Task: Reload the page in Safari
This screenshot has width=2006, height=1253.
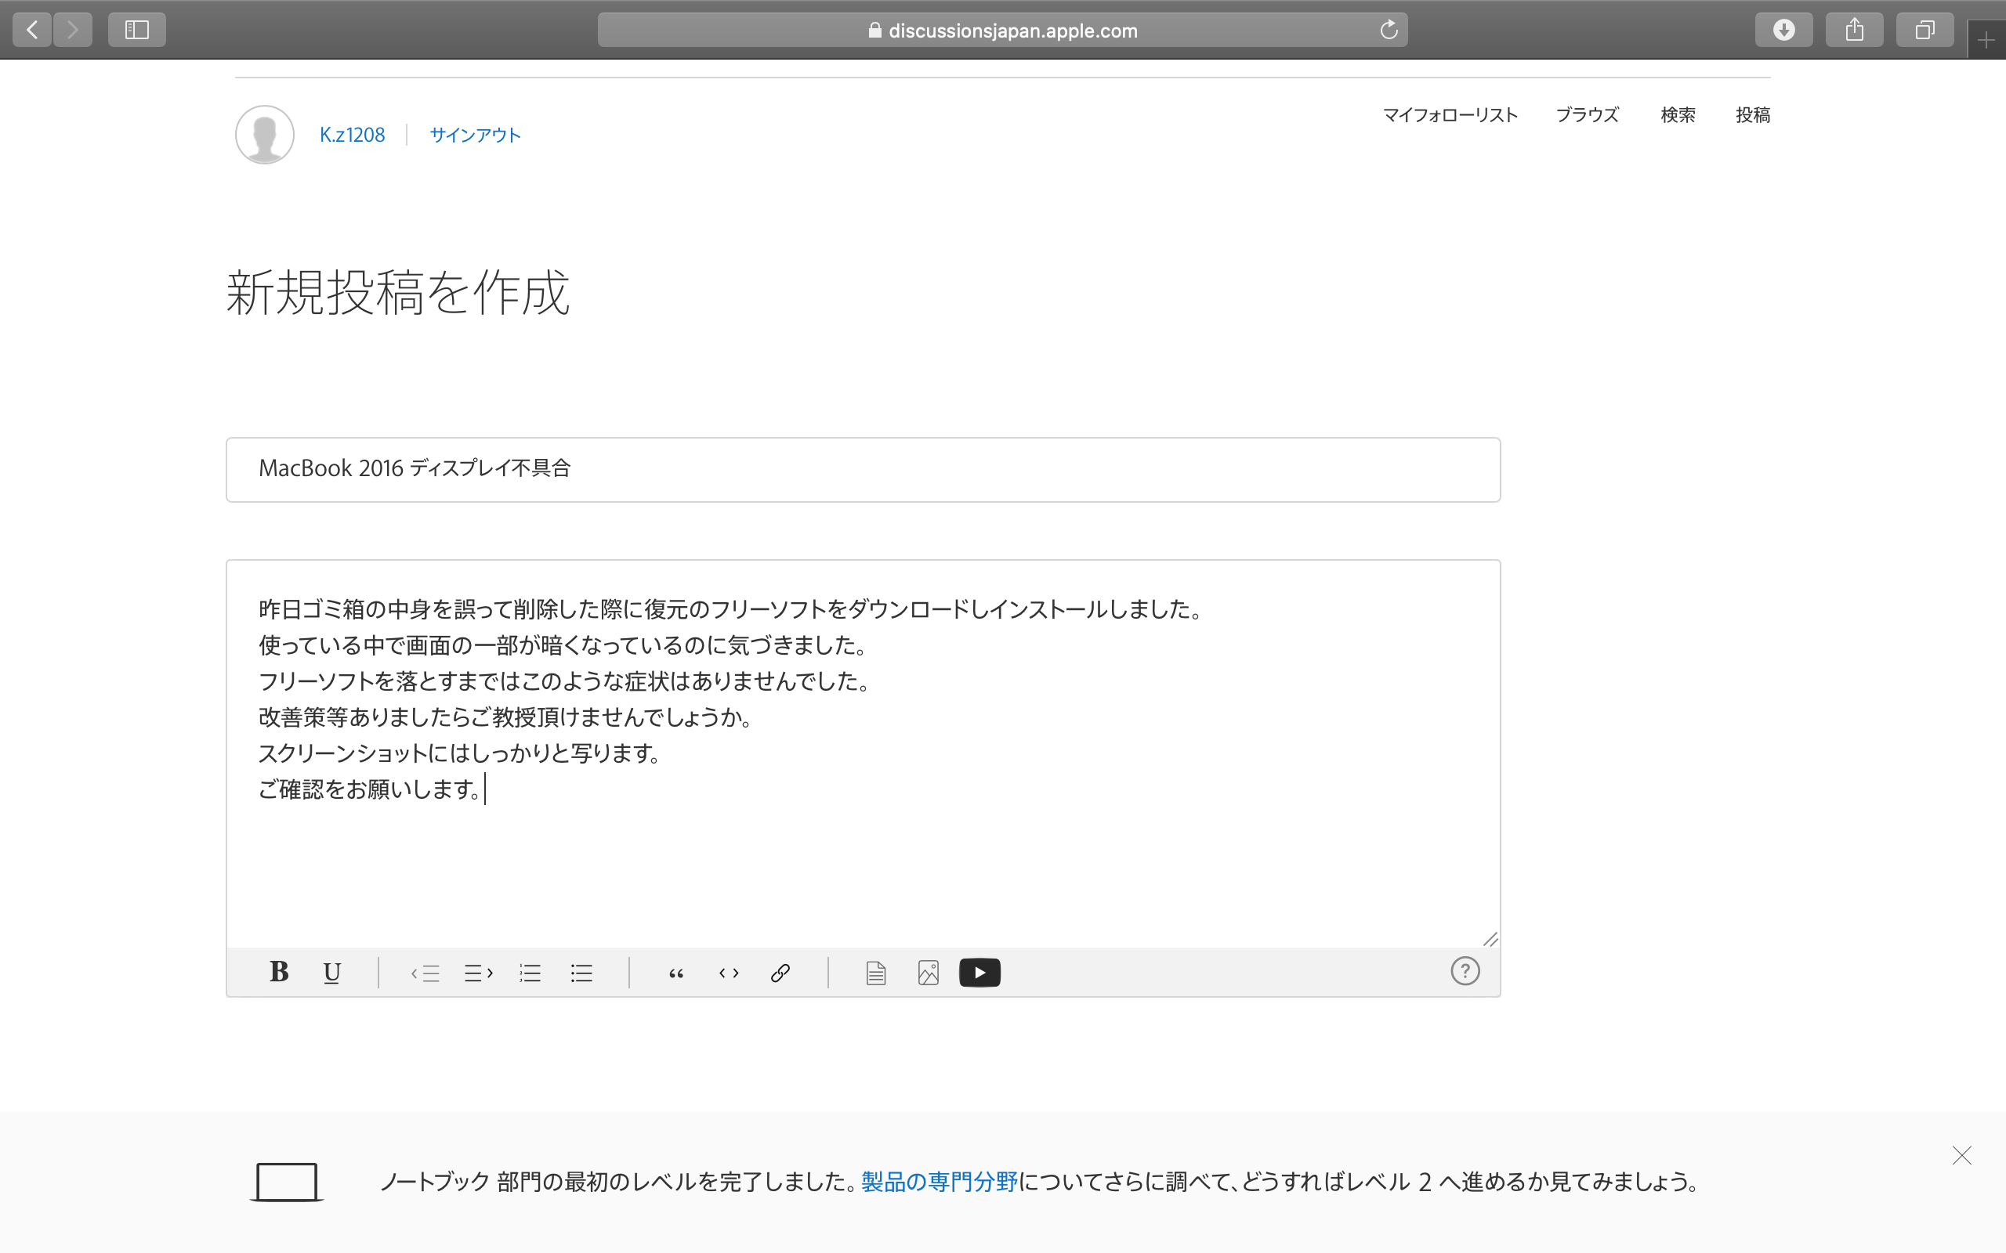Action: click(x=1389, y=30)
